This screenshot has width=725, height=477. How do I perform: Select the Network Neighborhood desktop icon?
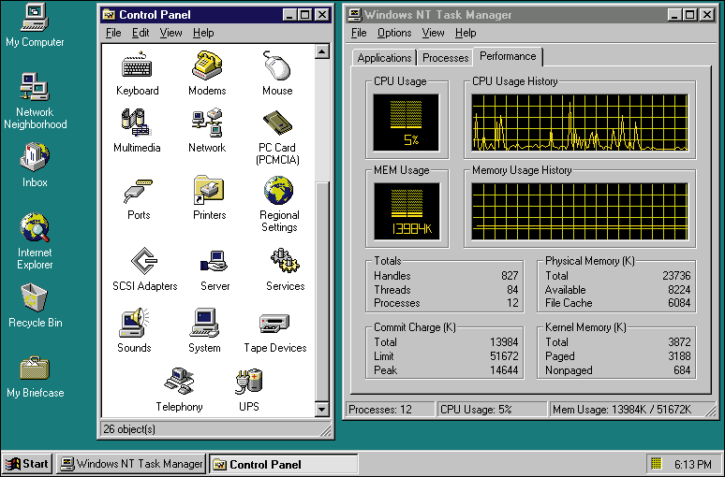point(35,101)
